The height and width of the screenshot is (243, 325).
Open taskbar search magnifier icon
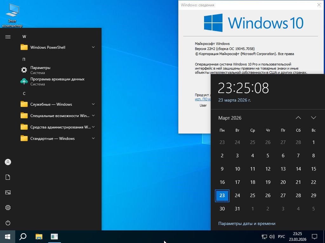tap(23, 236)
